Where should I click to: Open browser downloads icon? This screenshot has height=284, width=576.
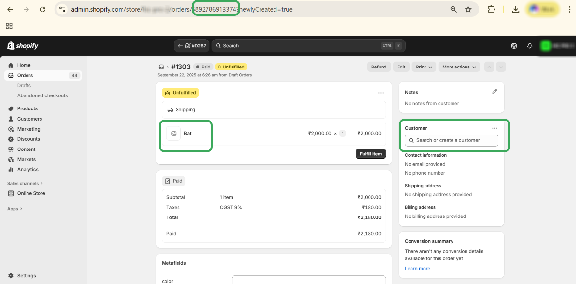point(515,10)
